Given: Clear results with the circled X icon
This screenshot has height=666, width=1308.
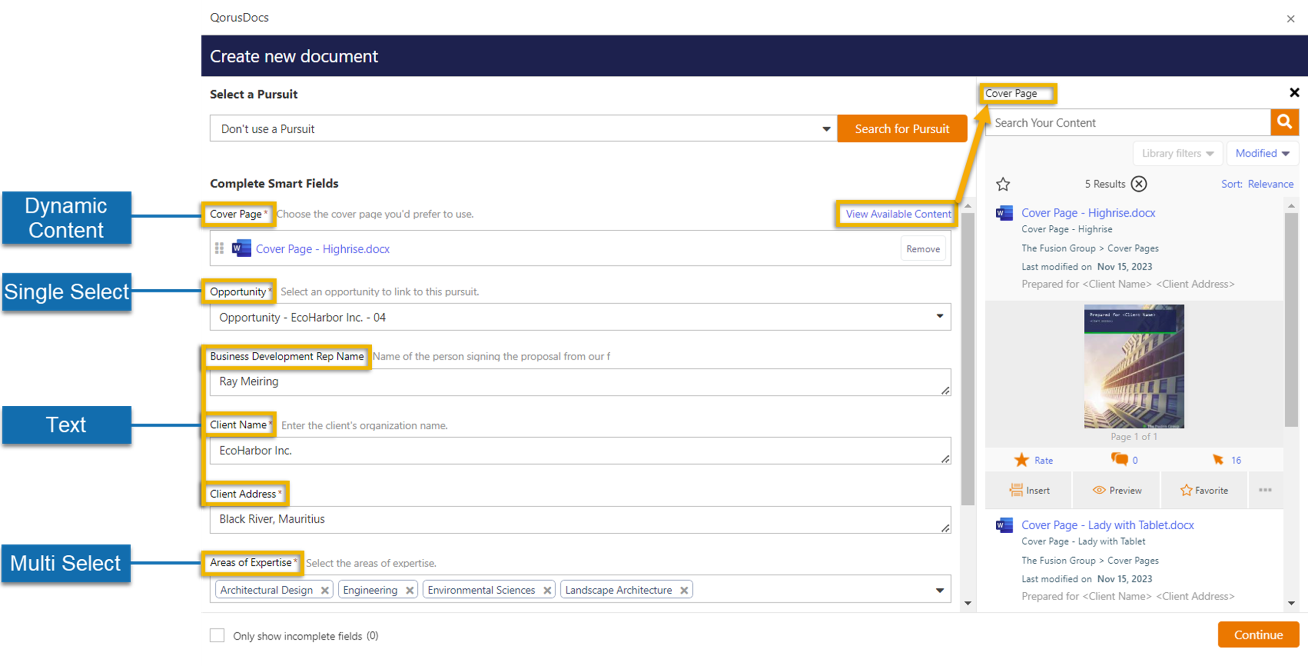Looking at the screenshot, I should [x=1139, y=184].
